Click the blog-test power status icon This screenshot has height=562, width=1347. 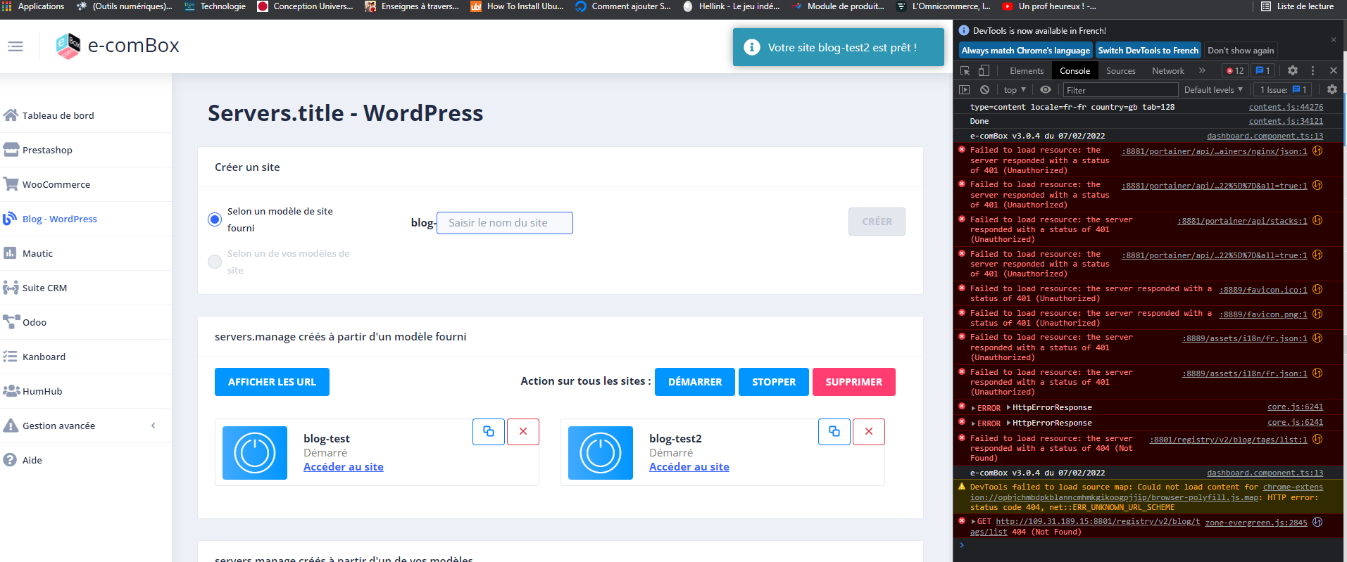[255, 453]
